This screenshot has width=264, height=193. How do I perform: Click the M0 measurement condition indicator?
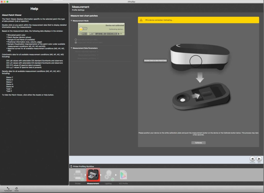click(103, 34)
